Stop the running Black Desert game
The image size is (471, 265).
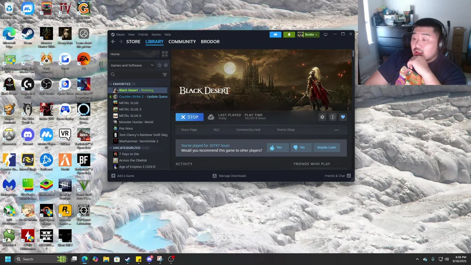click(x=190, y=117)
